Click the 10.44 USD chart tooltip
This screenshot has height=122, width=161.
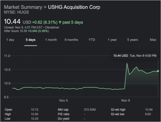135,56
